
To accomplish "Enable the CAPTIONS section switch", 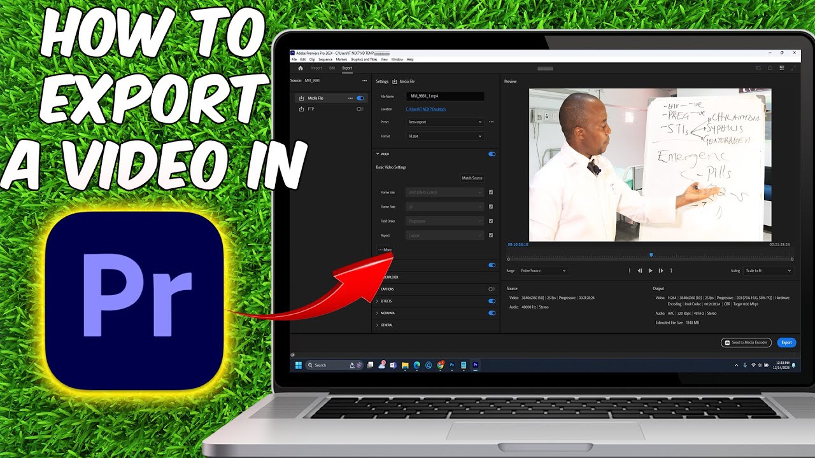I will 492,289.
